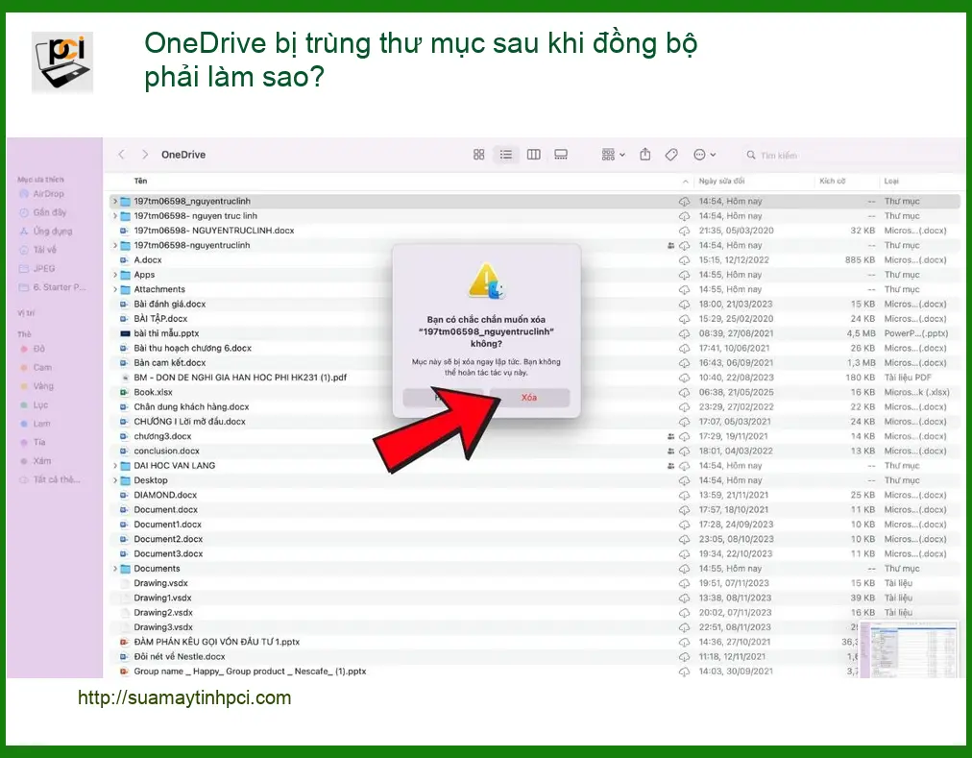Click shared people icon for conclusion.docx
The height and width of the screenshot is (758, 972).
(670, 451)
